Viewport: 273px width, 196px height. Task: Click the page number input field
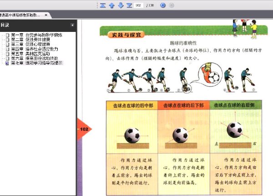tap(139, 5)
